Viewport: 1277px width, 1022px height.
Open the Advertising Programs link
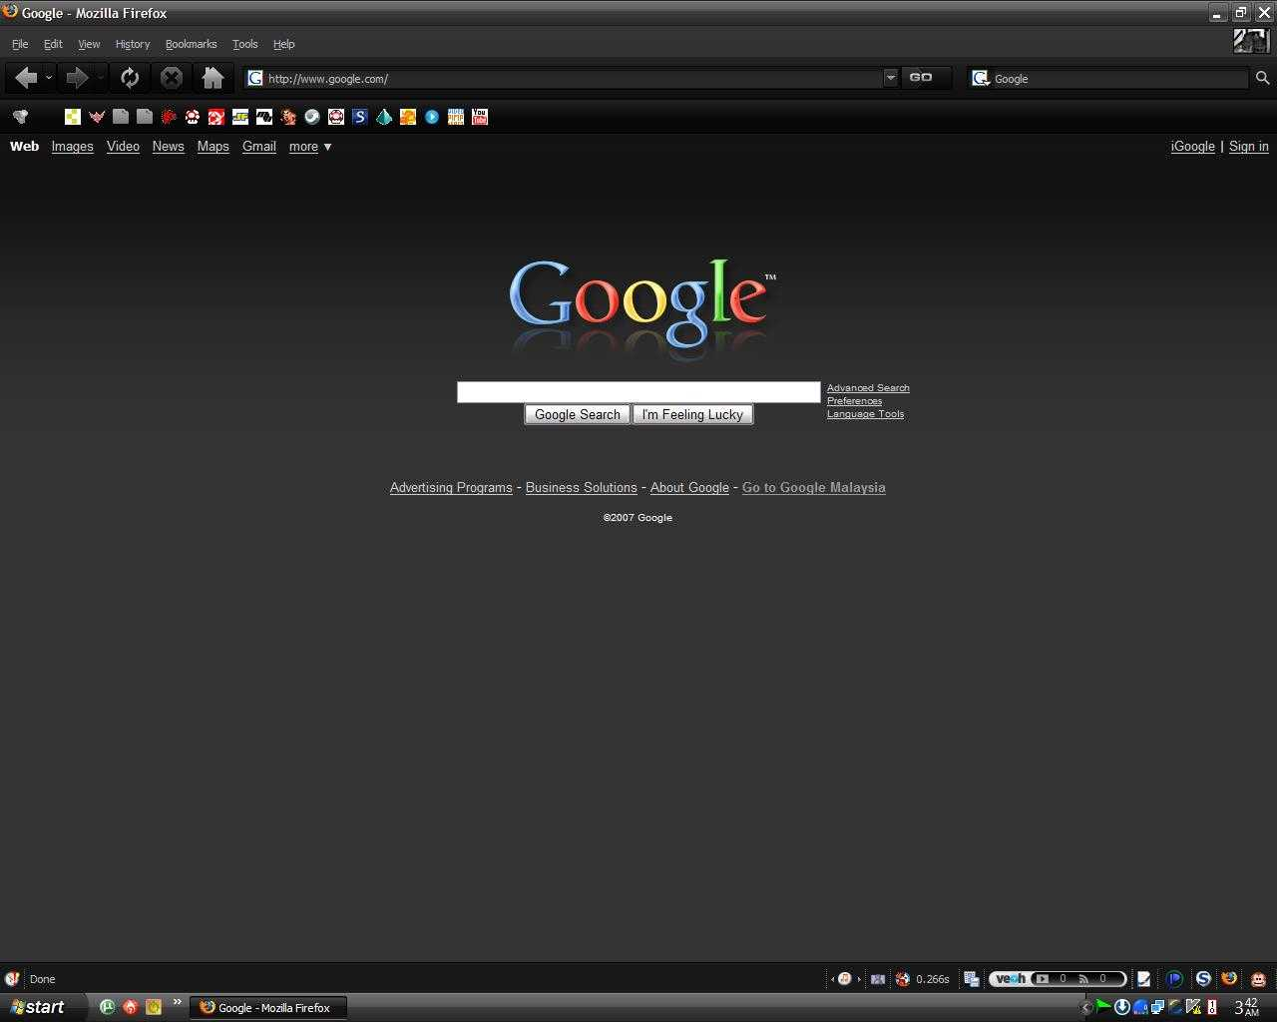point(451,488)
